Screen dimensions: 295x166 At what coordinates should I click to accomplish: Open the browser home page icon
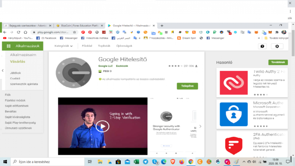(x=25, y=32)
